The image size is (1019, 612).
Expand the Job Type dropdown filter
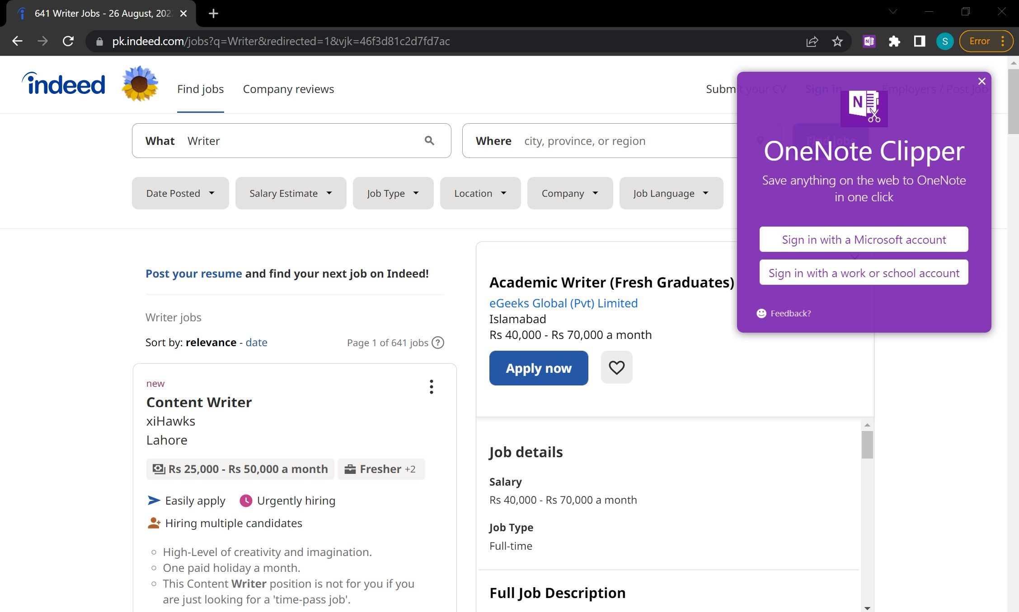coord(391,193)
